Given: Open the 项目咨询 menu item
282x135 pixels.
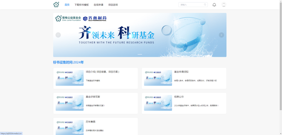Looking at the screenshot, I should click(113, 5).
